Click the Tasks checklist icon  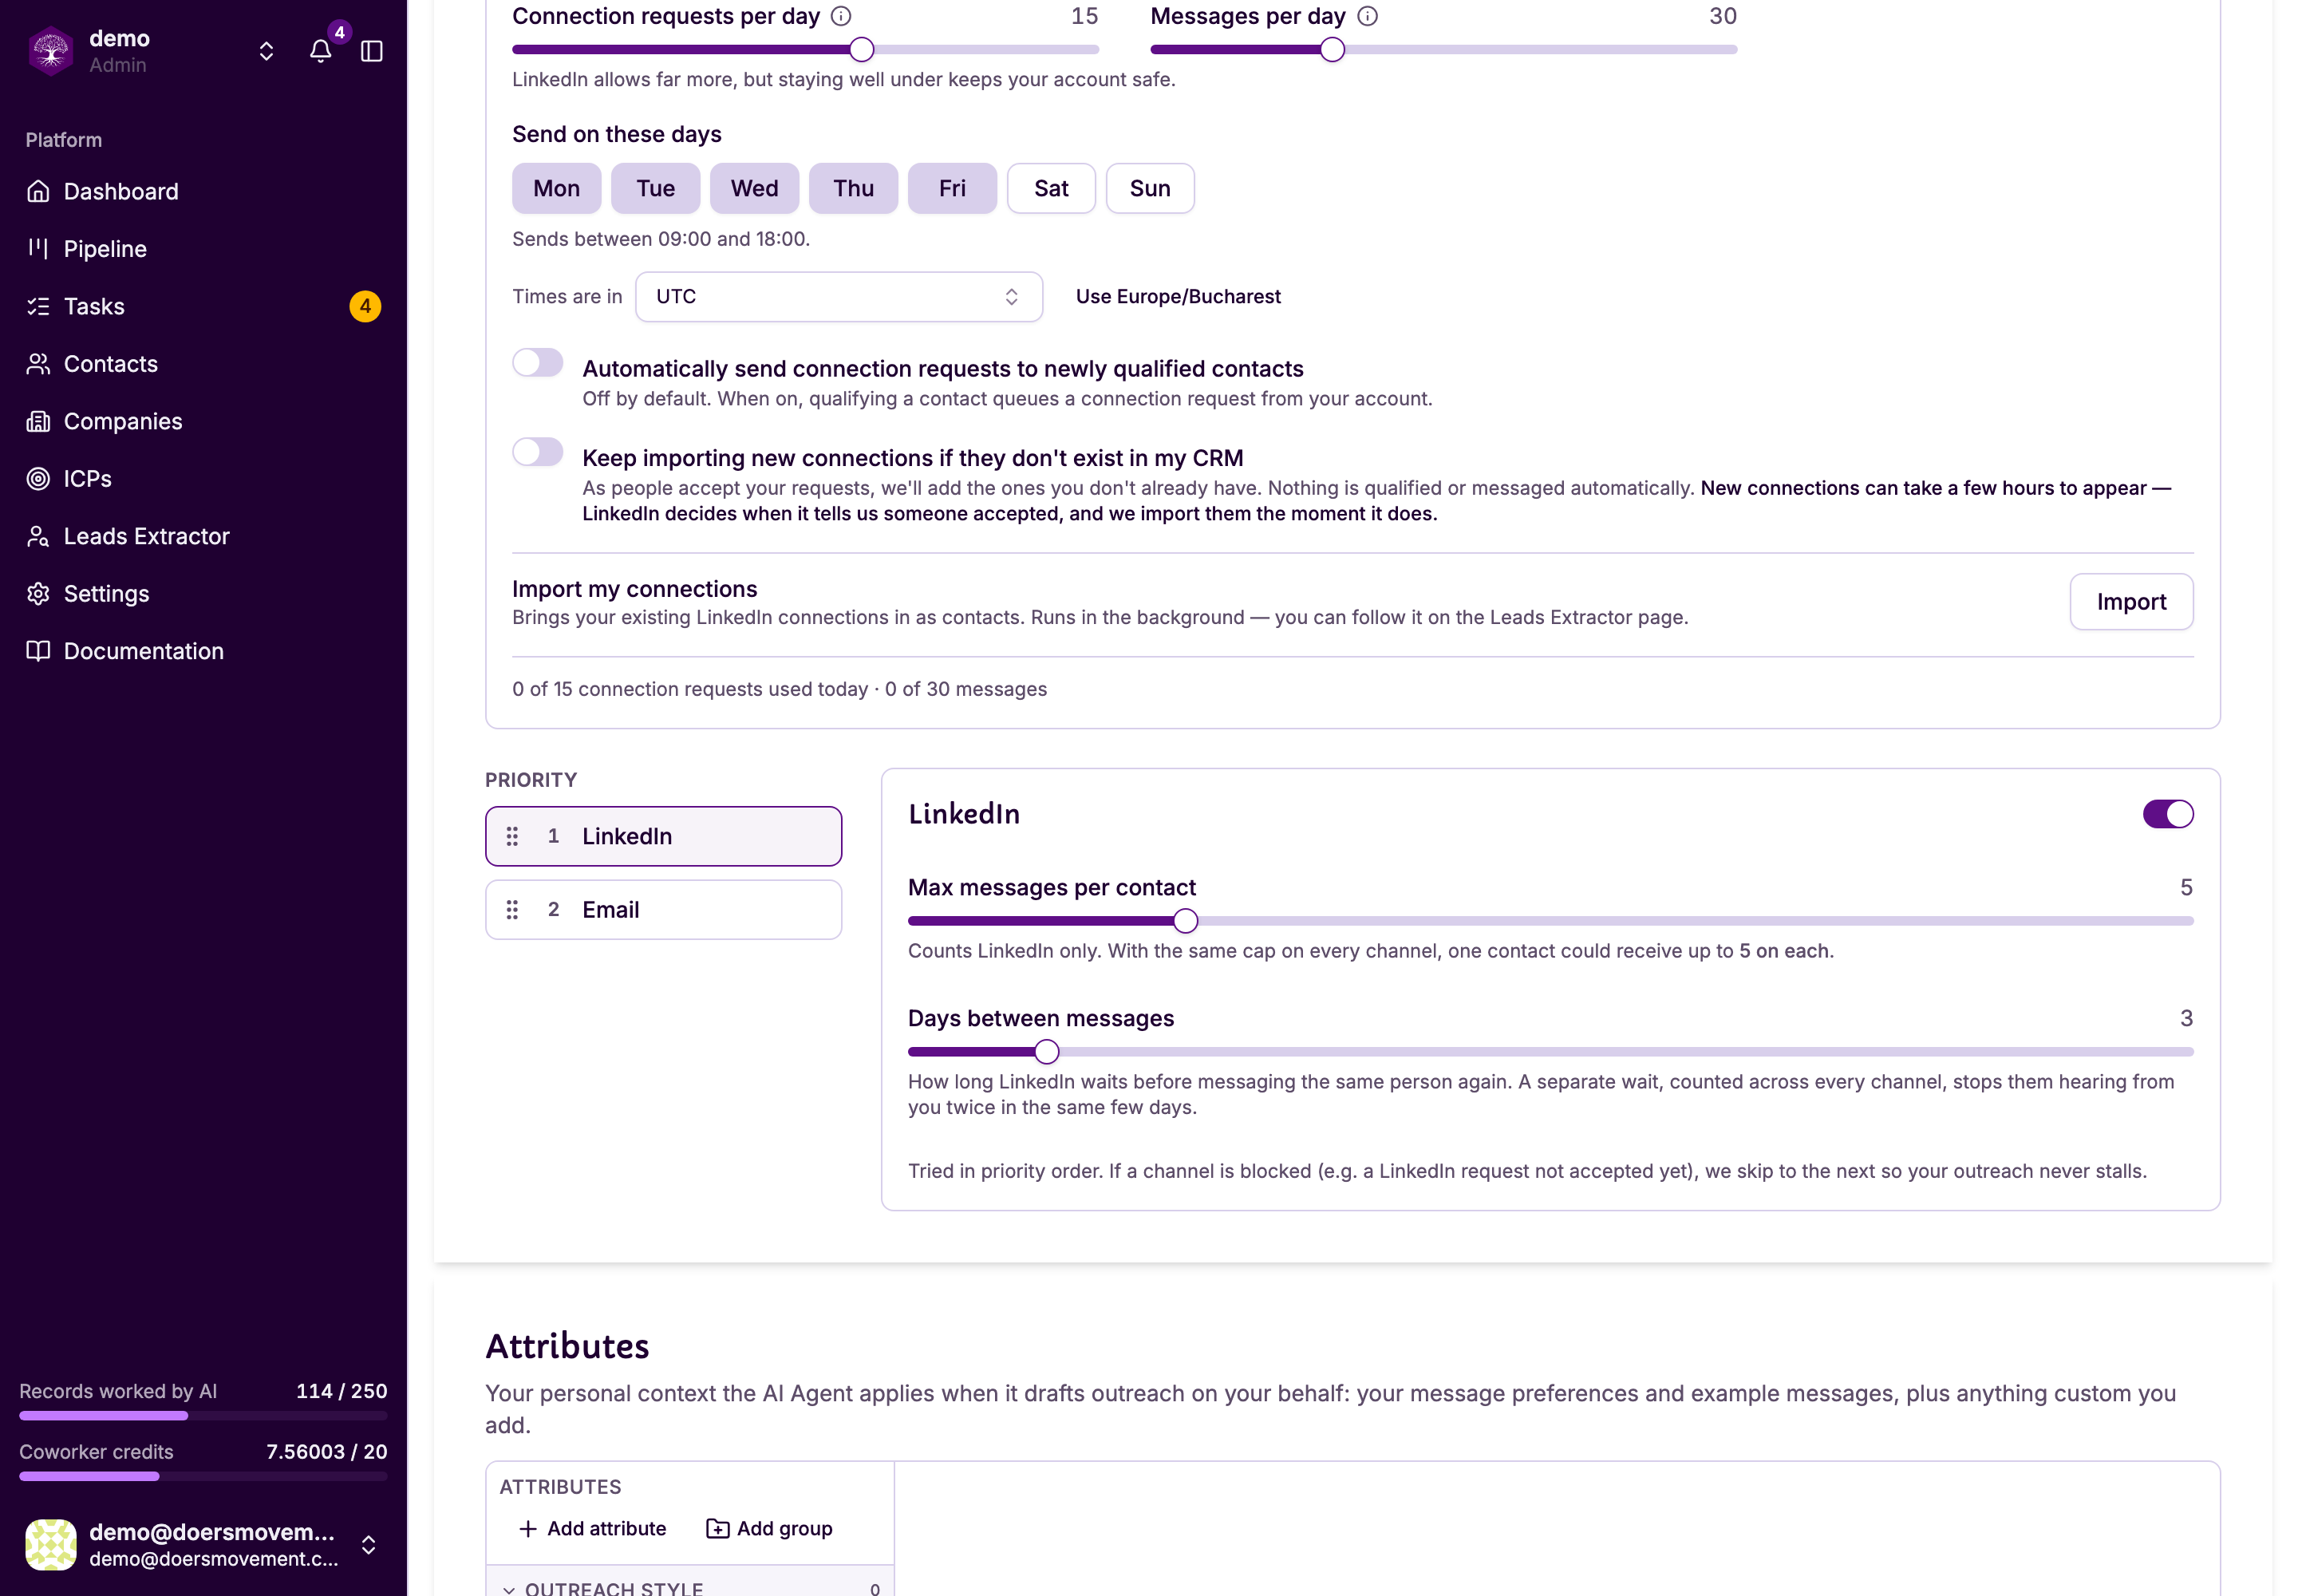pos(38,306)
